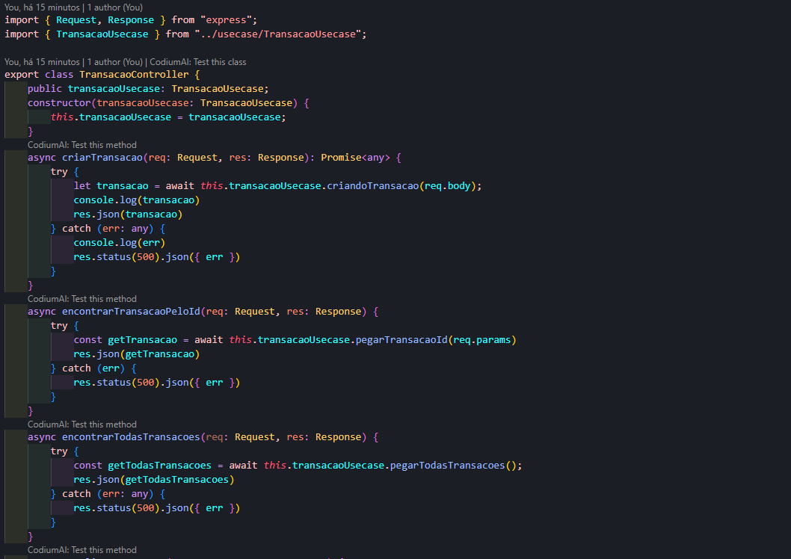This screenshot has width=791, height=559.
Task: Click encontrarTransacaoPeloId method name
Action: (x=131, y=312)
